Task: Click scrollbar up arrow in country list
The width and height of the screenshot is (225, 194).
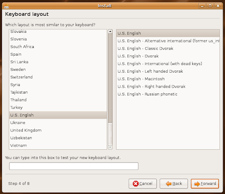Action: (110, 32)
